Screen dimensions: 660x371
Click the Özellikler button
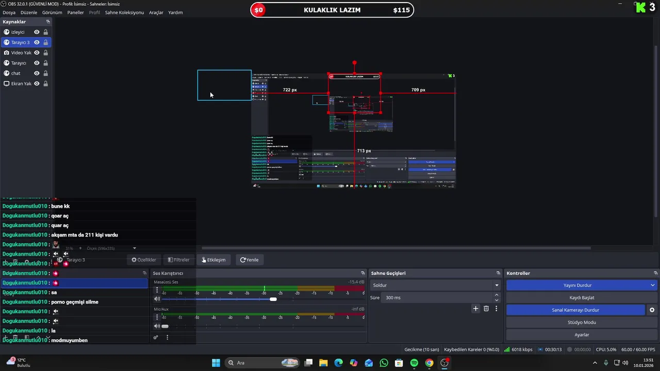pos(144,260)
